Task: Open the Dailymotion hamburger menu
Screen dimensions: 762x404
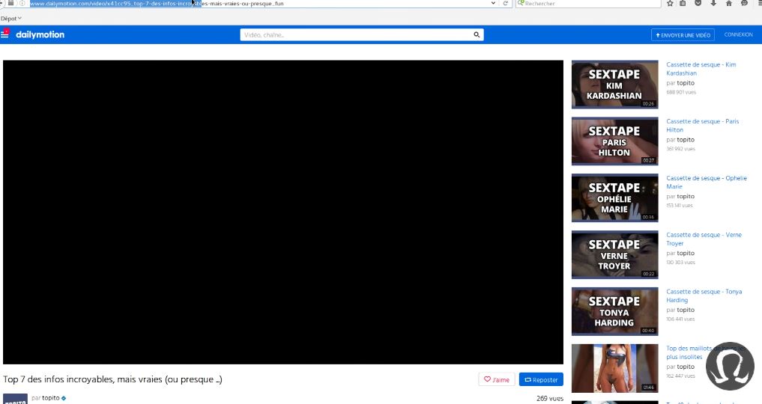Action: (x=5, y=34)
